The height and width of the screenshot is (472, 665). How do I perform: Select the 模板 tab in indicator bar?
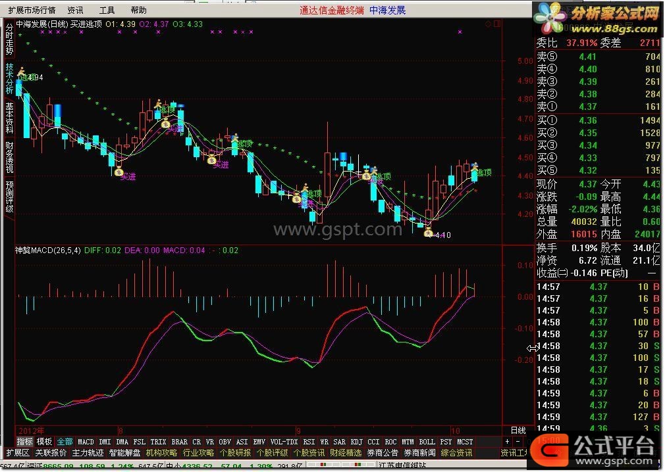(x=44, y=442)
